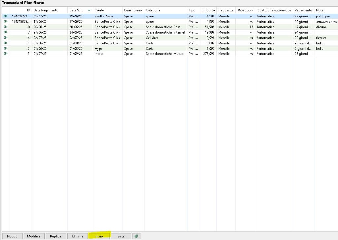338x240 pixels.
Task: Sort the list by the Importo column header
Action: point(209,10)
